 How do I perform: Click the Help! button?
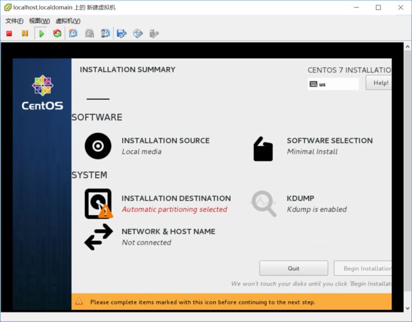(378, 83)
